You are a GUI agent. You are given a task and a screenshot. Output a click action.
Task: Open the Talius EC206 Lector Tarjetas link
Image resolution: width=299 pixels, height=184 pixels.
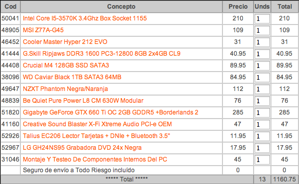click(x=96, y=136)
